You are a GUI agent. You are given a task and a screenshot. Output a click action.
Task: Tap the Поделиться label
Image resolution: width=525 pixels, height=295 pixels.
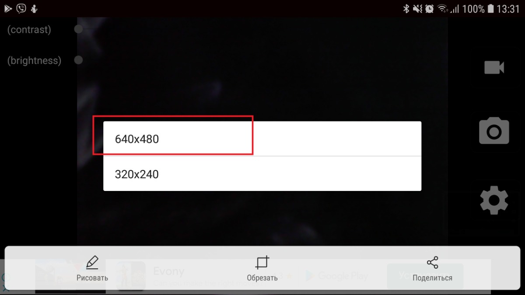[x=432, y=278]
